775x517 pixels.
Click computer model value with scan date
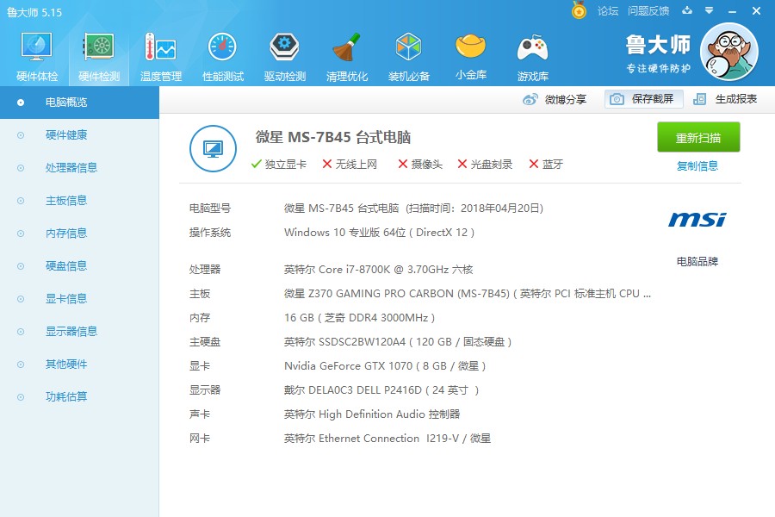[413, 209]
